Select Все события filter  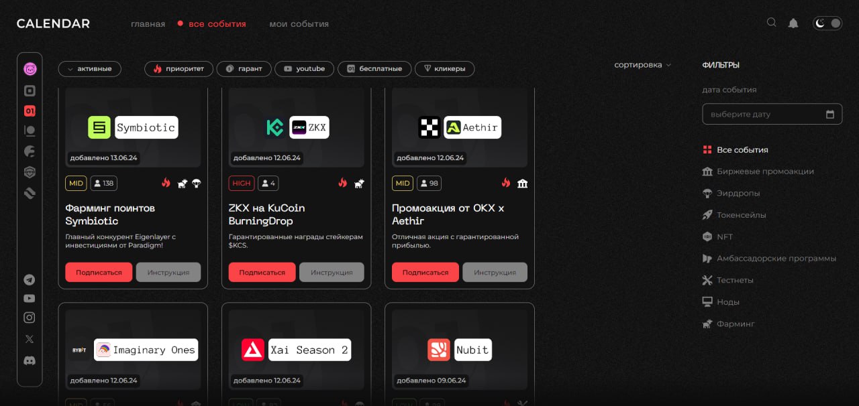point(735,150)
